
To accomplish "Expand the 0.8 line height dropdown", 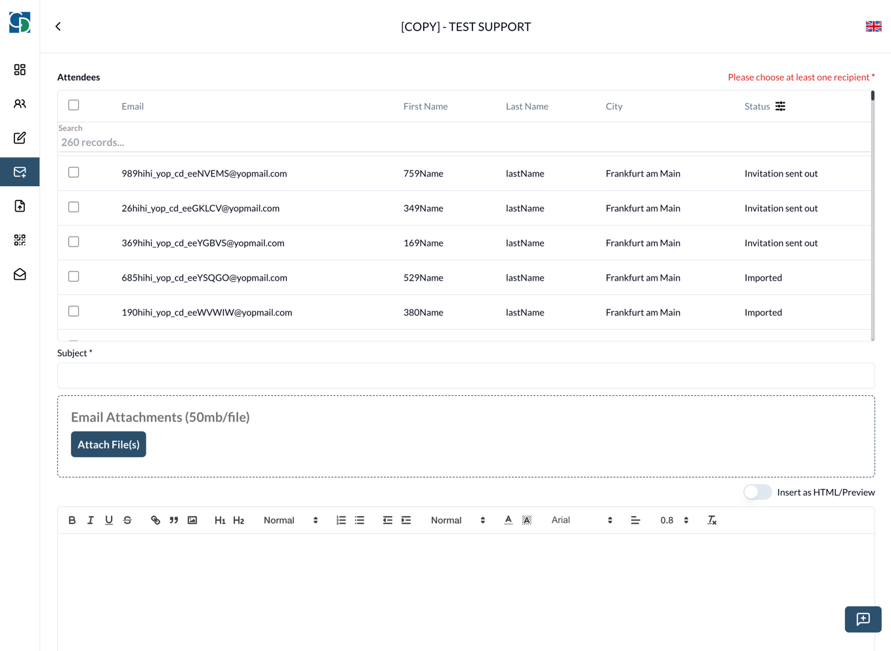I will [x=674, y=520].
